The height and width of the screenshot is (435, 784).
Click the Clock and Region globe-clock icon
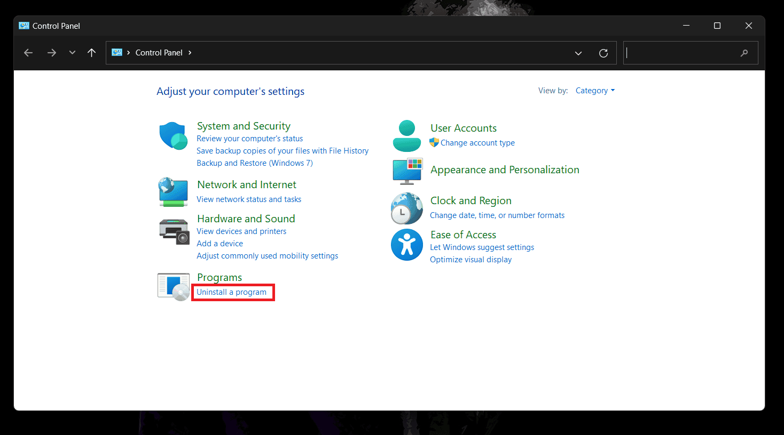click(406, 208)
